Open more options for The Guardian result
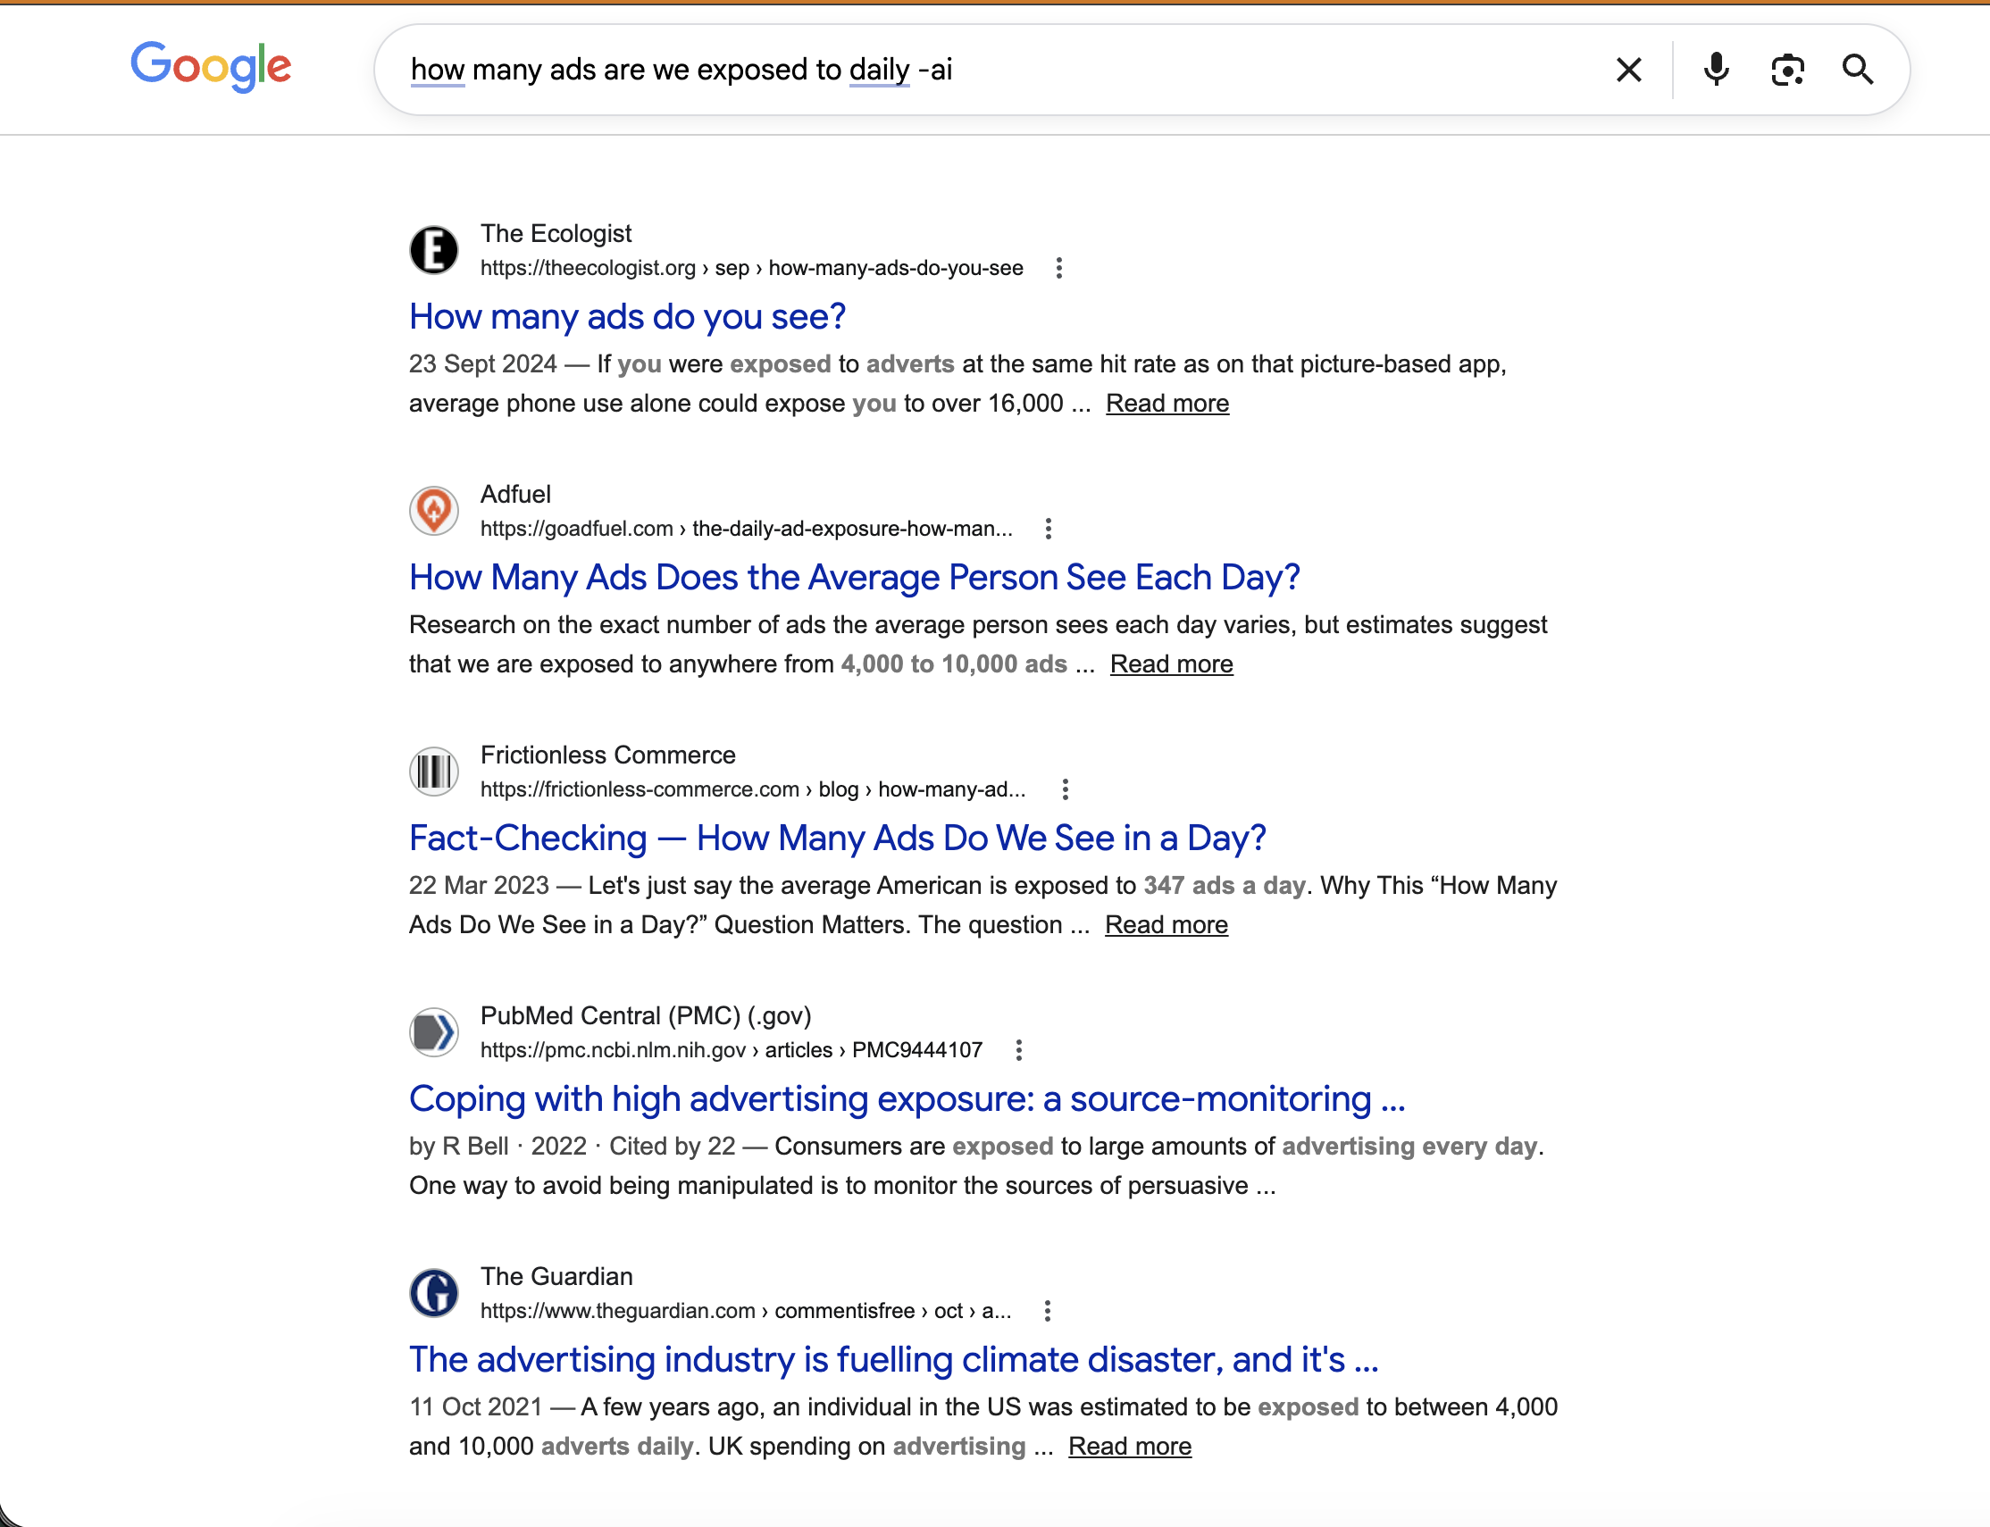Viewport: 1990px width, 1527px height. 1048,1312
